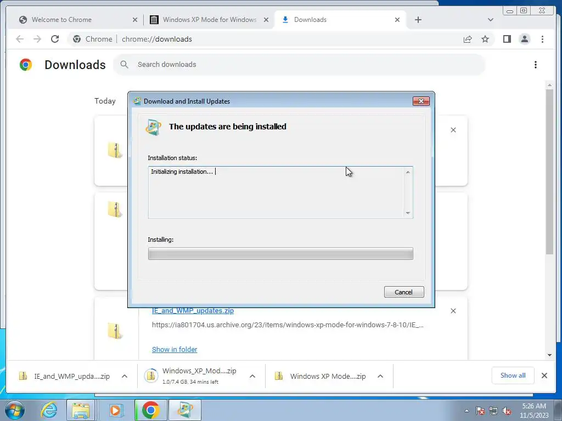Click Show in folder link
The width and height of the screenshot is (562, 421).
point(175,349)
